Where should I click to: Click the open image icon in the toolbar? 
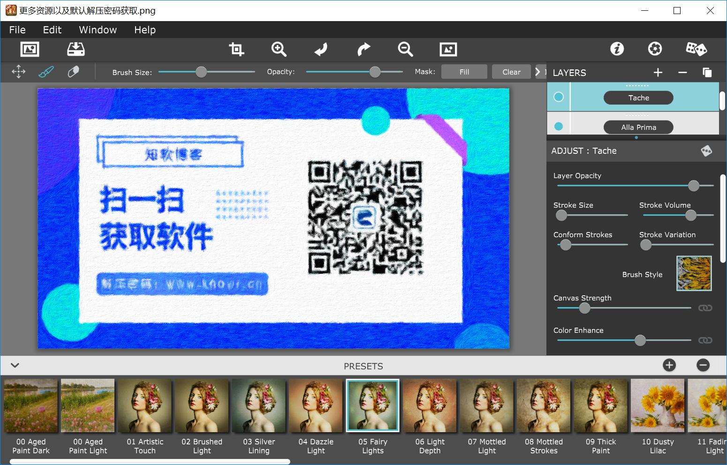tap(30, 49)
